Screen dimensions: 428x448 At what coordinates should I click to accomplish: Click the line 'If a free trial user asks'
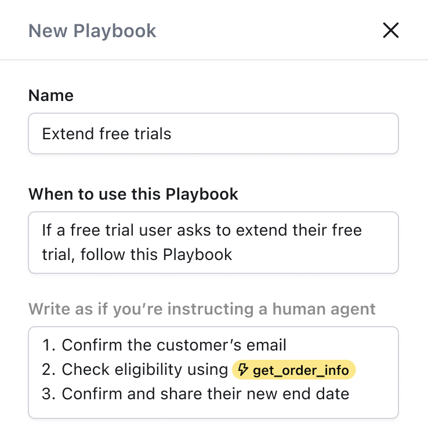point(201,230)
